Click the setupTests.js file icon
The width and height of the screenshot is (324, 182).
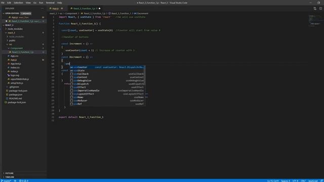[9, 83]
